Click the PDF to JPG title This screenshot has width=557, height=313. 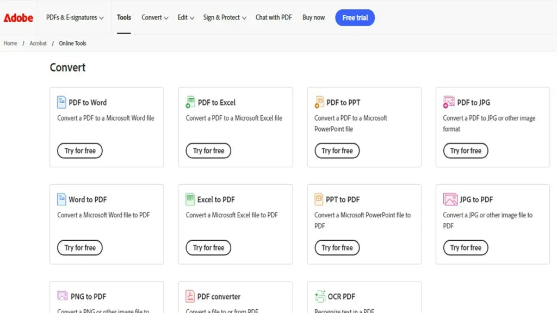click(474, 103)
